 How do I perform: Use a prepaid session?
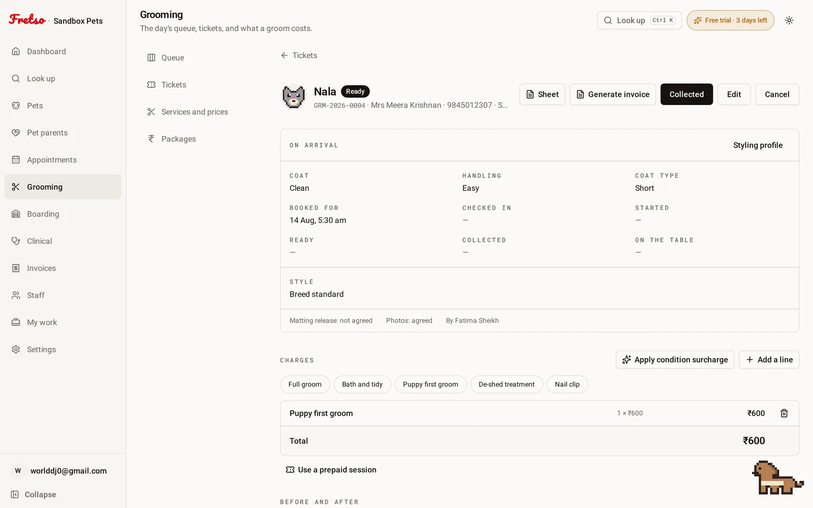[x=331, y=470]
